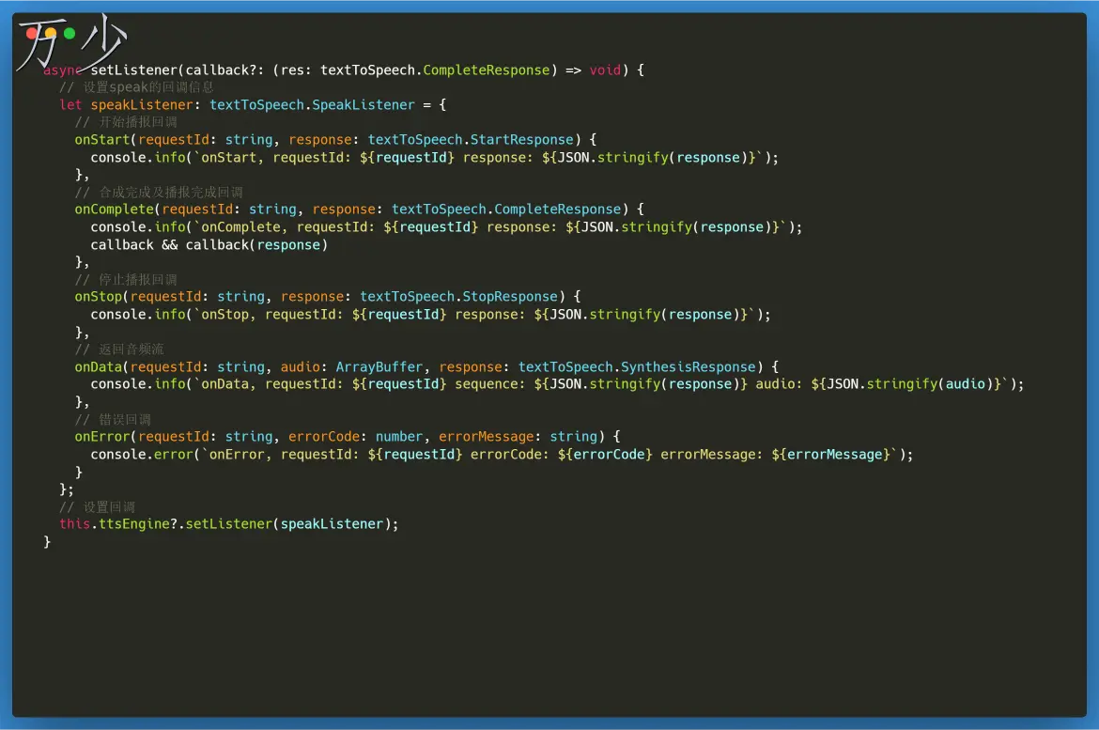Click the onData method definition name

98,366
